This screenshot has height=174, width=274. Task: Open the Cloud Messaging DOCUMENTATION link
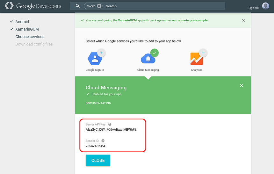coord(98,103)
